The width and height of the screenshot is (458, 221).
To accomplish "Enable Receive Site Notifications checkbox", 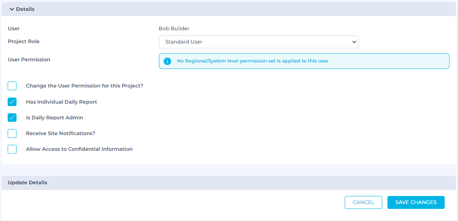I will (12, 133).
